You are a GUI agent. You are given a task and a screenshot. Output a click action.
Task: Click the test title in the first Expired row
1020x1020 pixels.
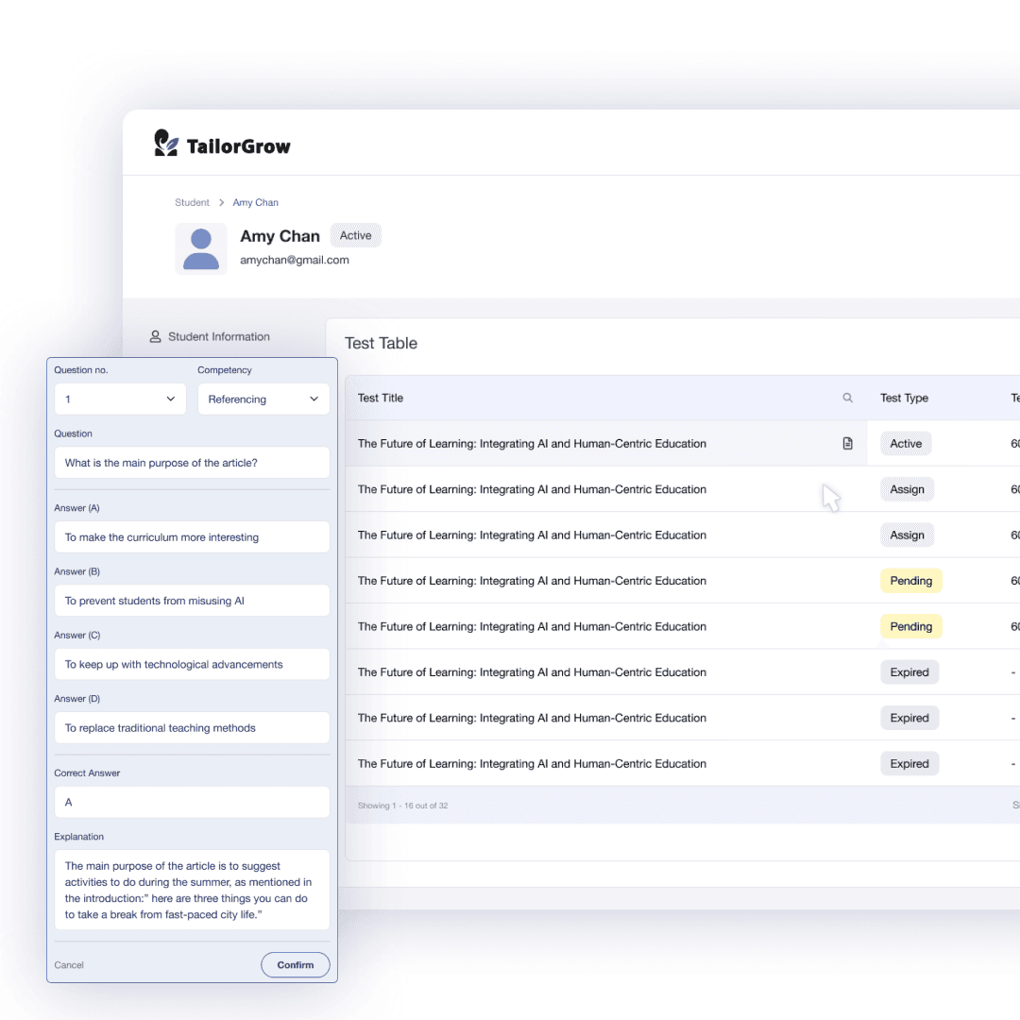532,672
